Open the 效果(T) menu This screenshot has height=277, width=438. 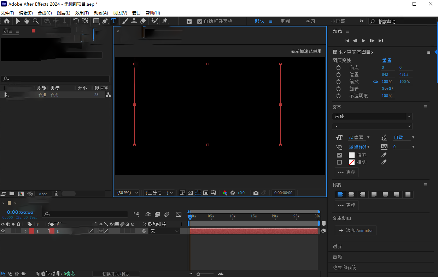(x=82, y=13)
